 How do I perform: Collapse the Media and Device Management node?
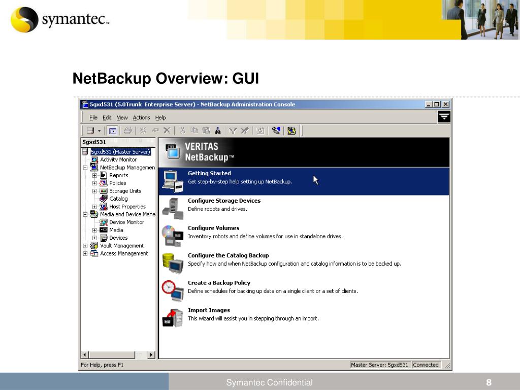[x=85, y=215]
